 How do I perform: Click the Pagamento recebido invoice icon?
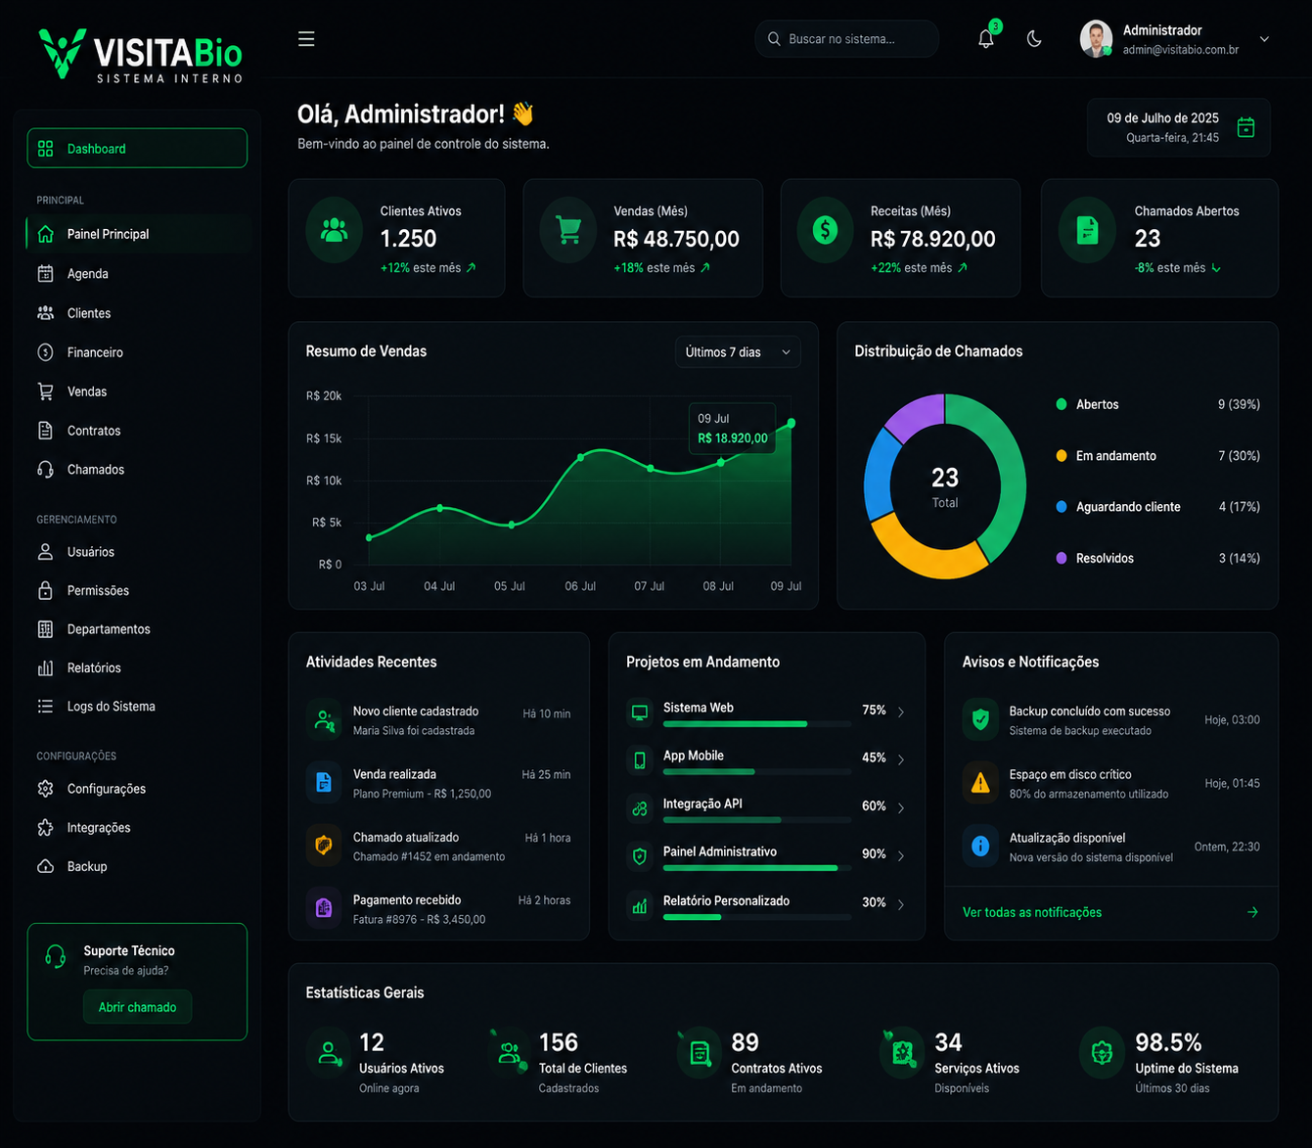324,908
